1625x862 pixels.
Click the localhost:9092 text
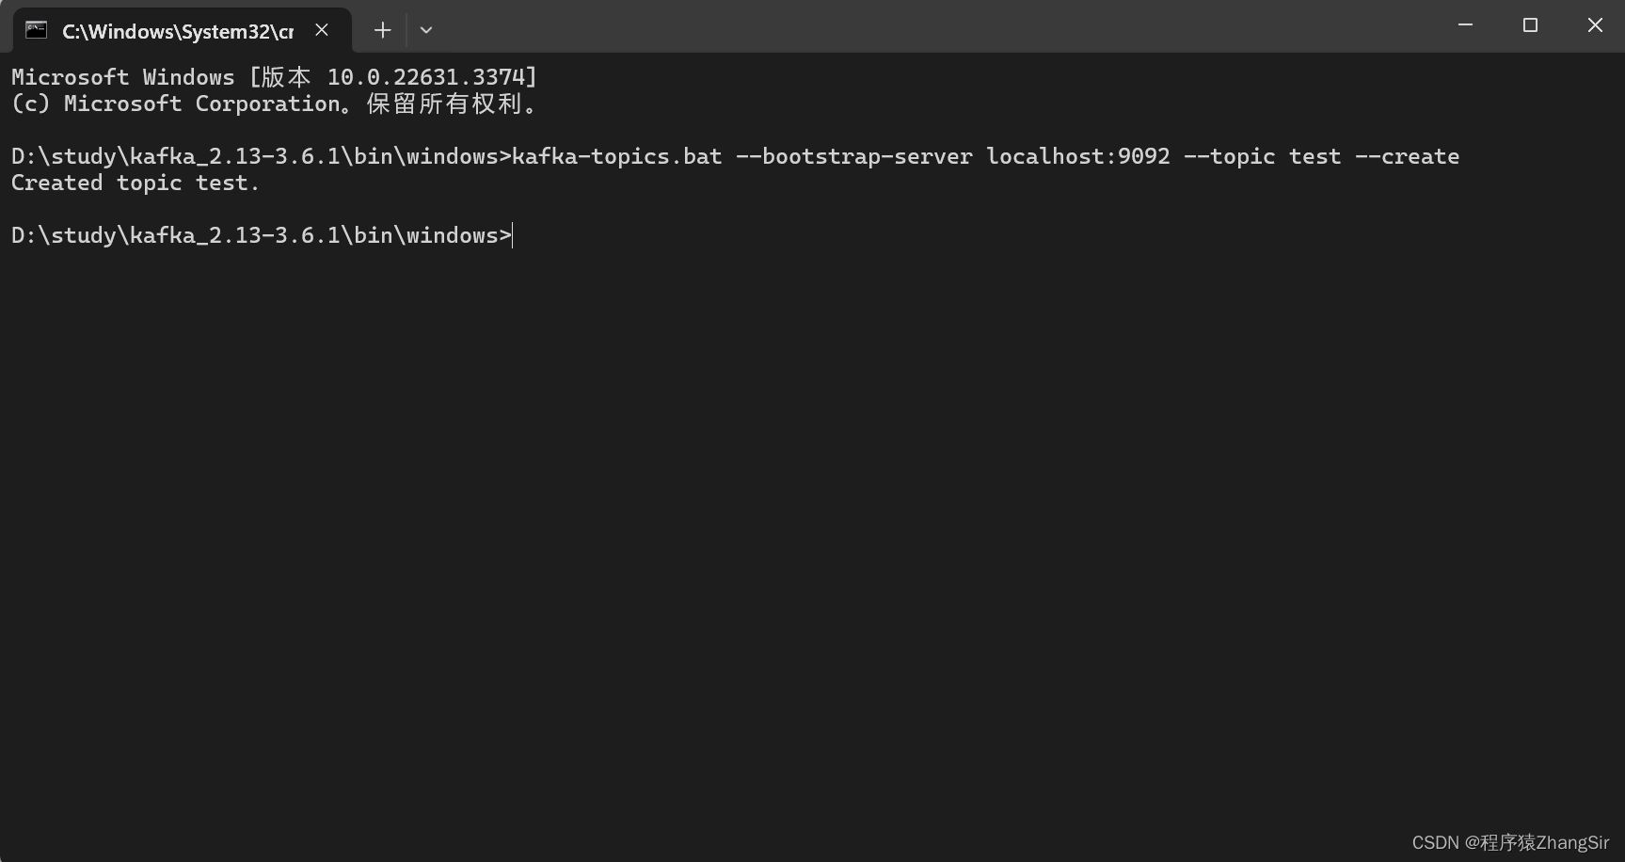tap(1078, 156)
